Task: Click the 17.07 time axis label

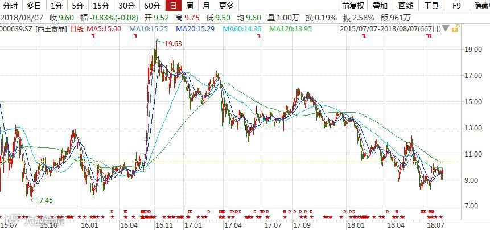Action: [x=273, y=225]
